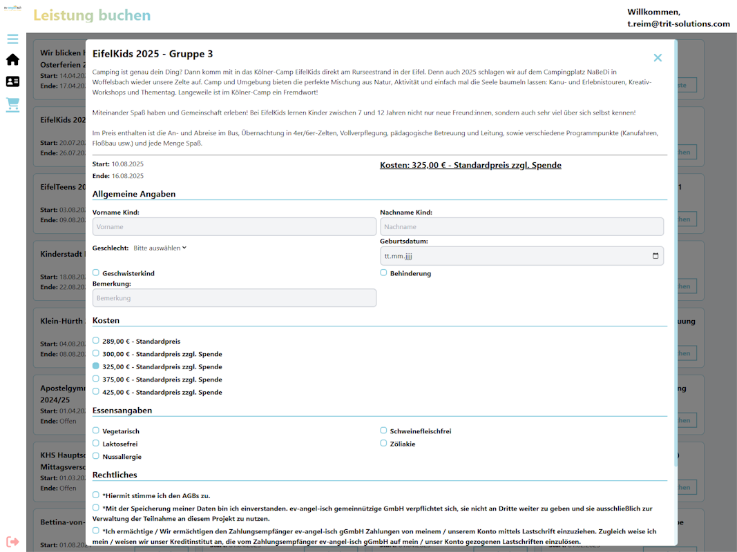Open the profile ID card icon
This screenshot has height=552, width=737.
click(12, 81)
